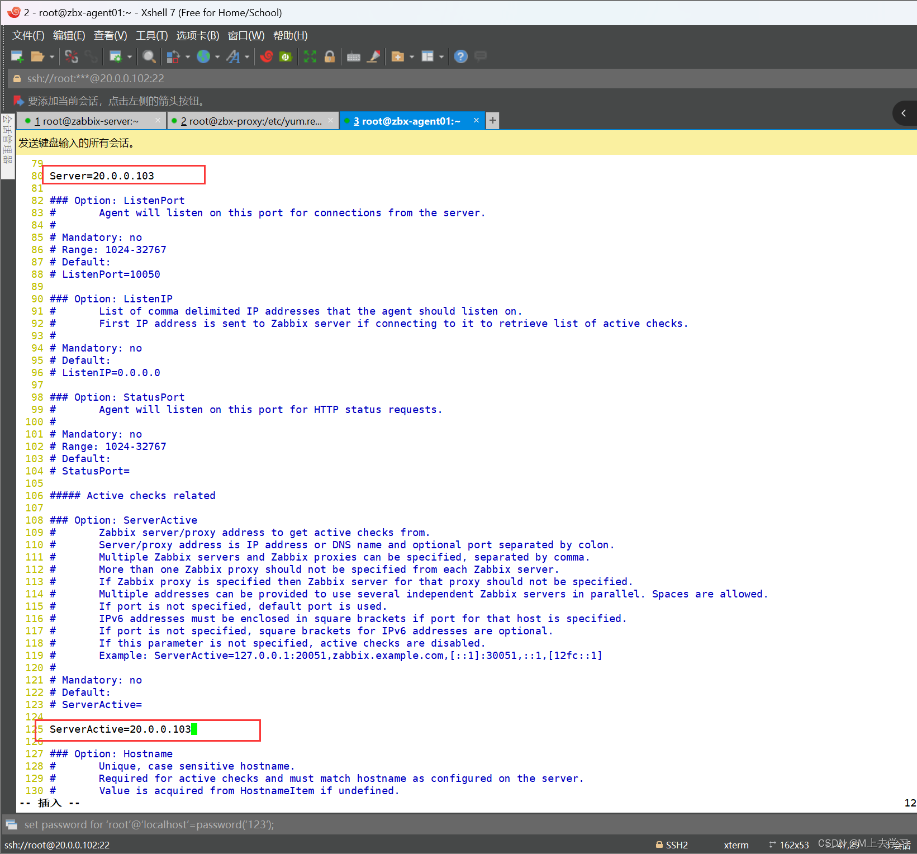Expand the open session dropdown arrow

coord(51,56)
